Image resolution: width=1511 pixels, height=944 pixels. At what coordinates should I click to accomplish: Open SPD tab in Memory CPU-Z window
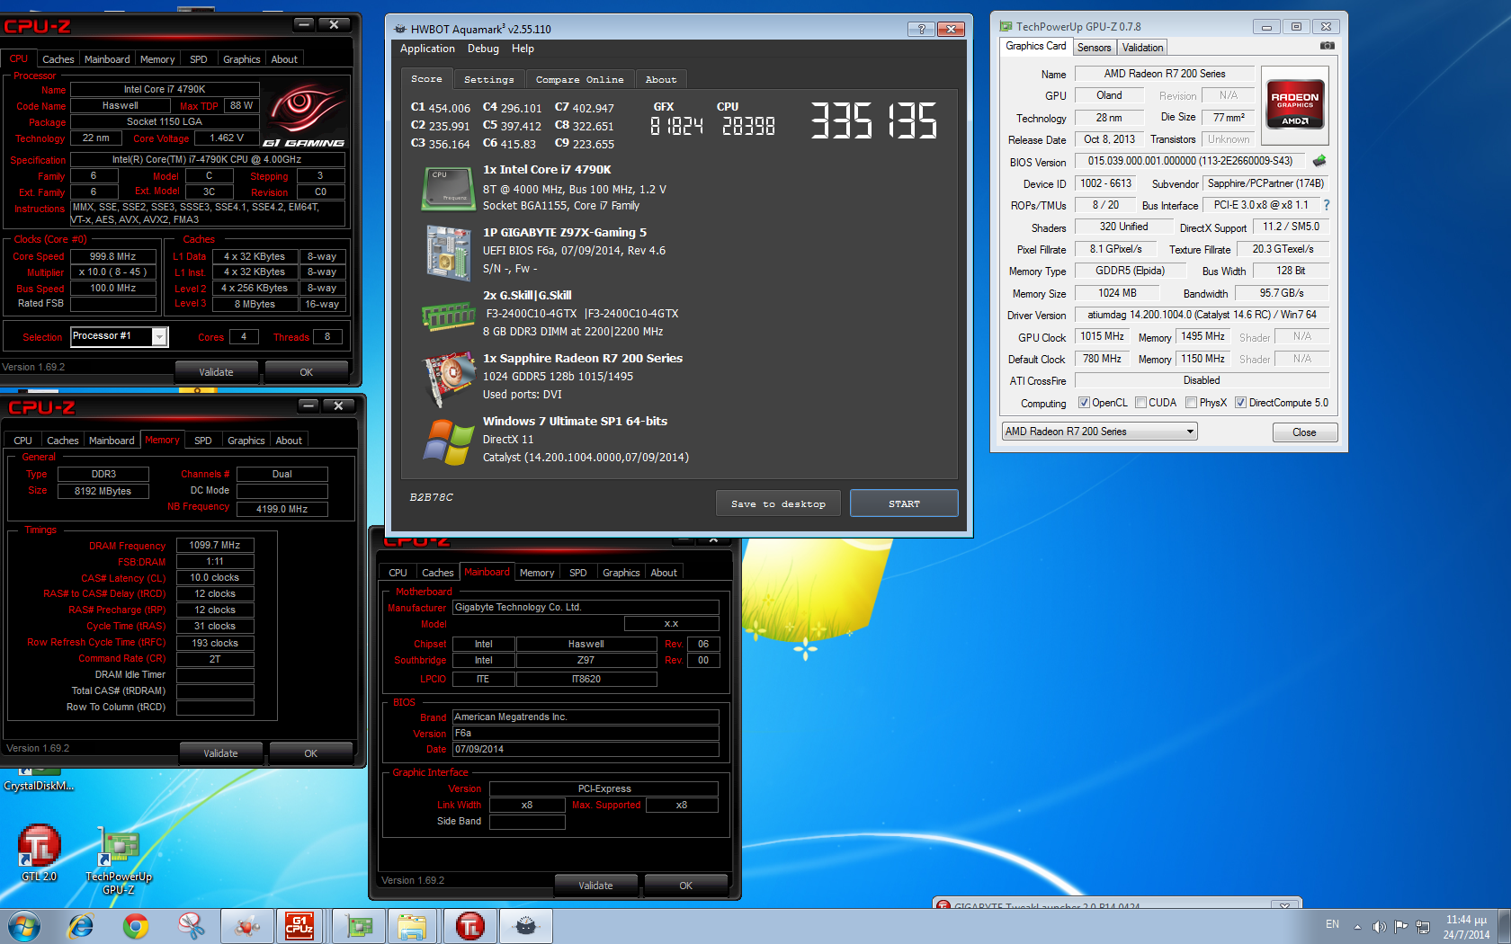point(203,441)
